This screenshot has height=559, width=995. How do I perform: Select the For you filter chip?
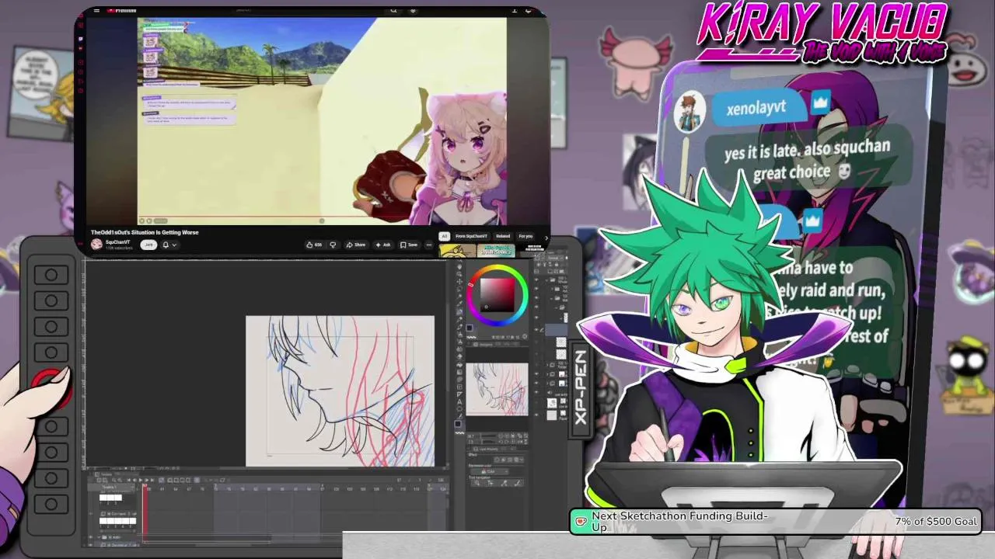525,236
